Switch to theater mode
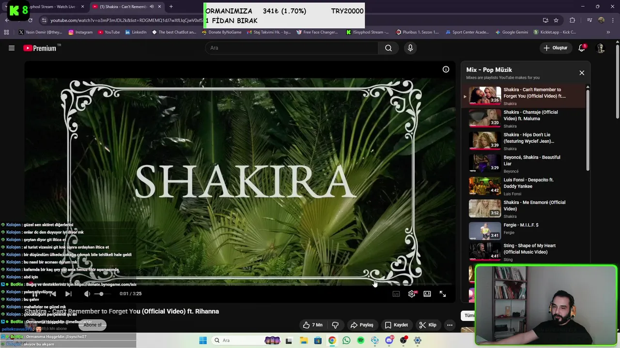 click(x=427, y=293)
